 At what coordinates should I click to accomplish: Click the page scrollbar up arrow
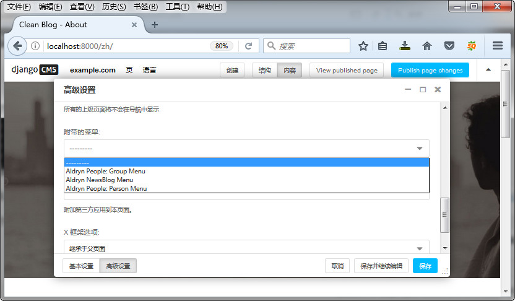506,65
